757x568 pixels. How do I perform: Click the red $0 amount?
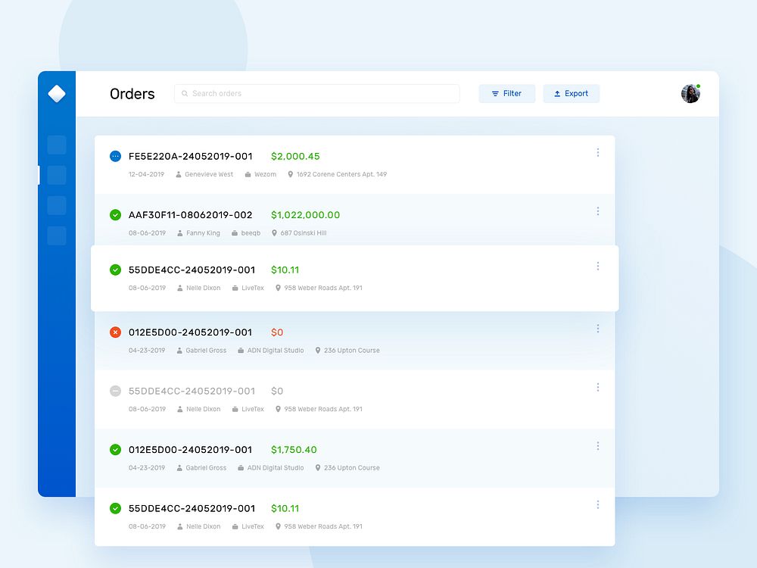(277, 332)
